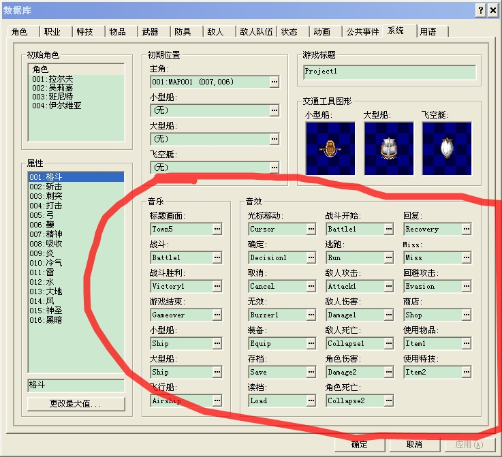
Task: Browse sound for 确定 Decision1
Action: 311,257
